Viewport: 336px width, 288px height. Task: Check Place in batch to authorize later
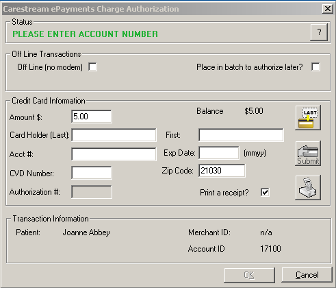tap(315, 67)
